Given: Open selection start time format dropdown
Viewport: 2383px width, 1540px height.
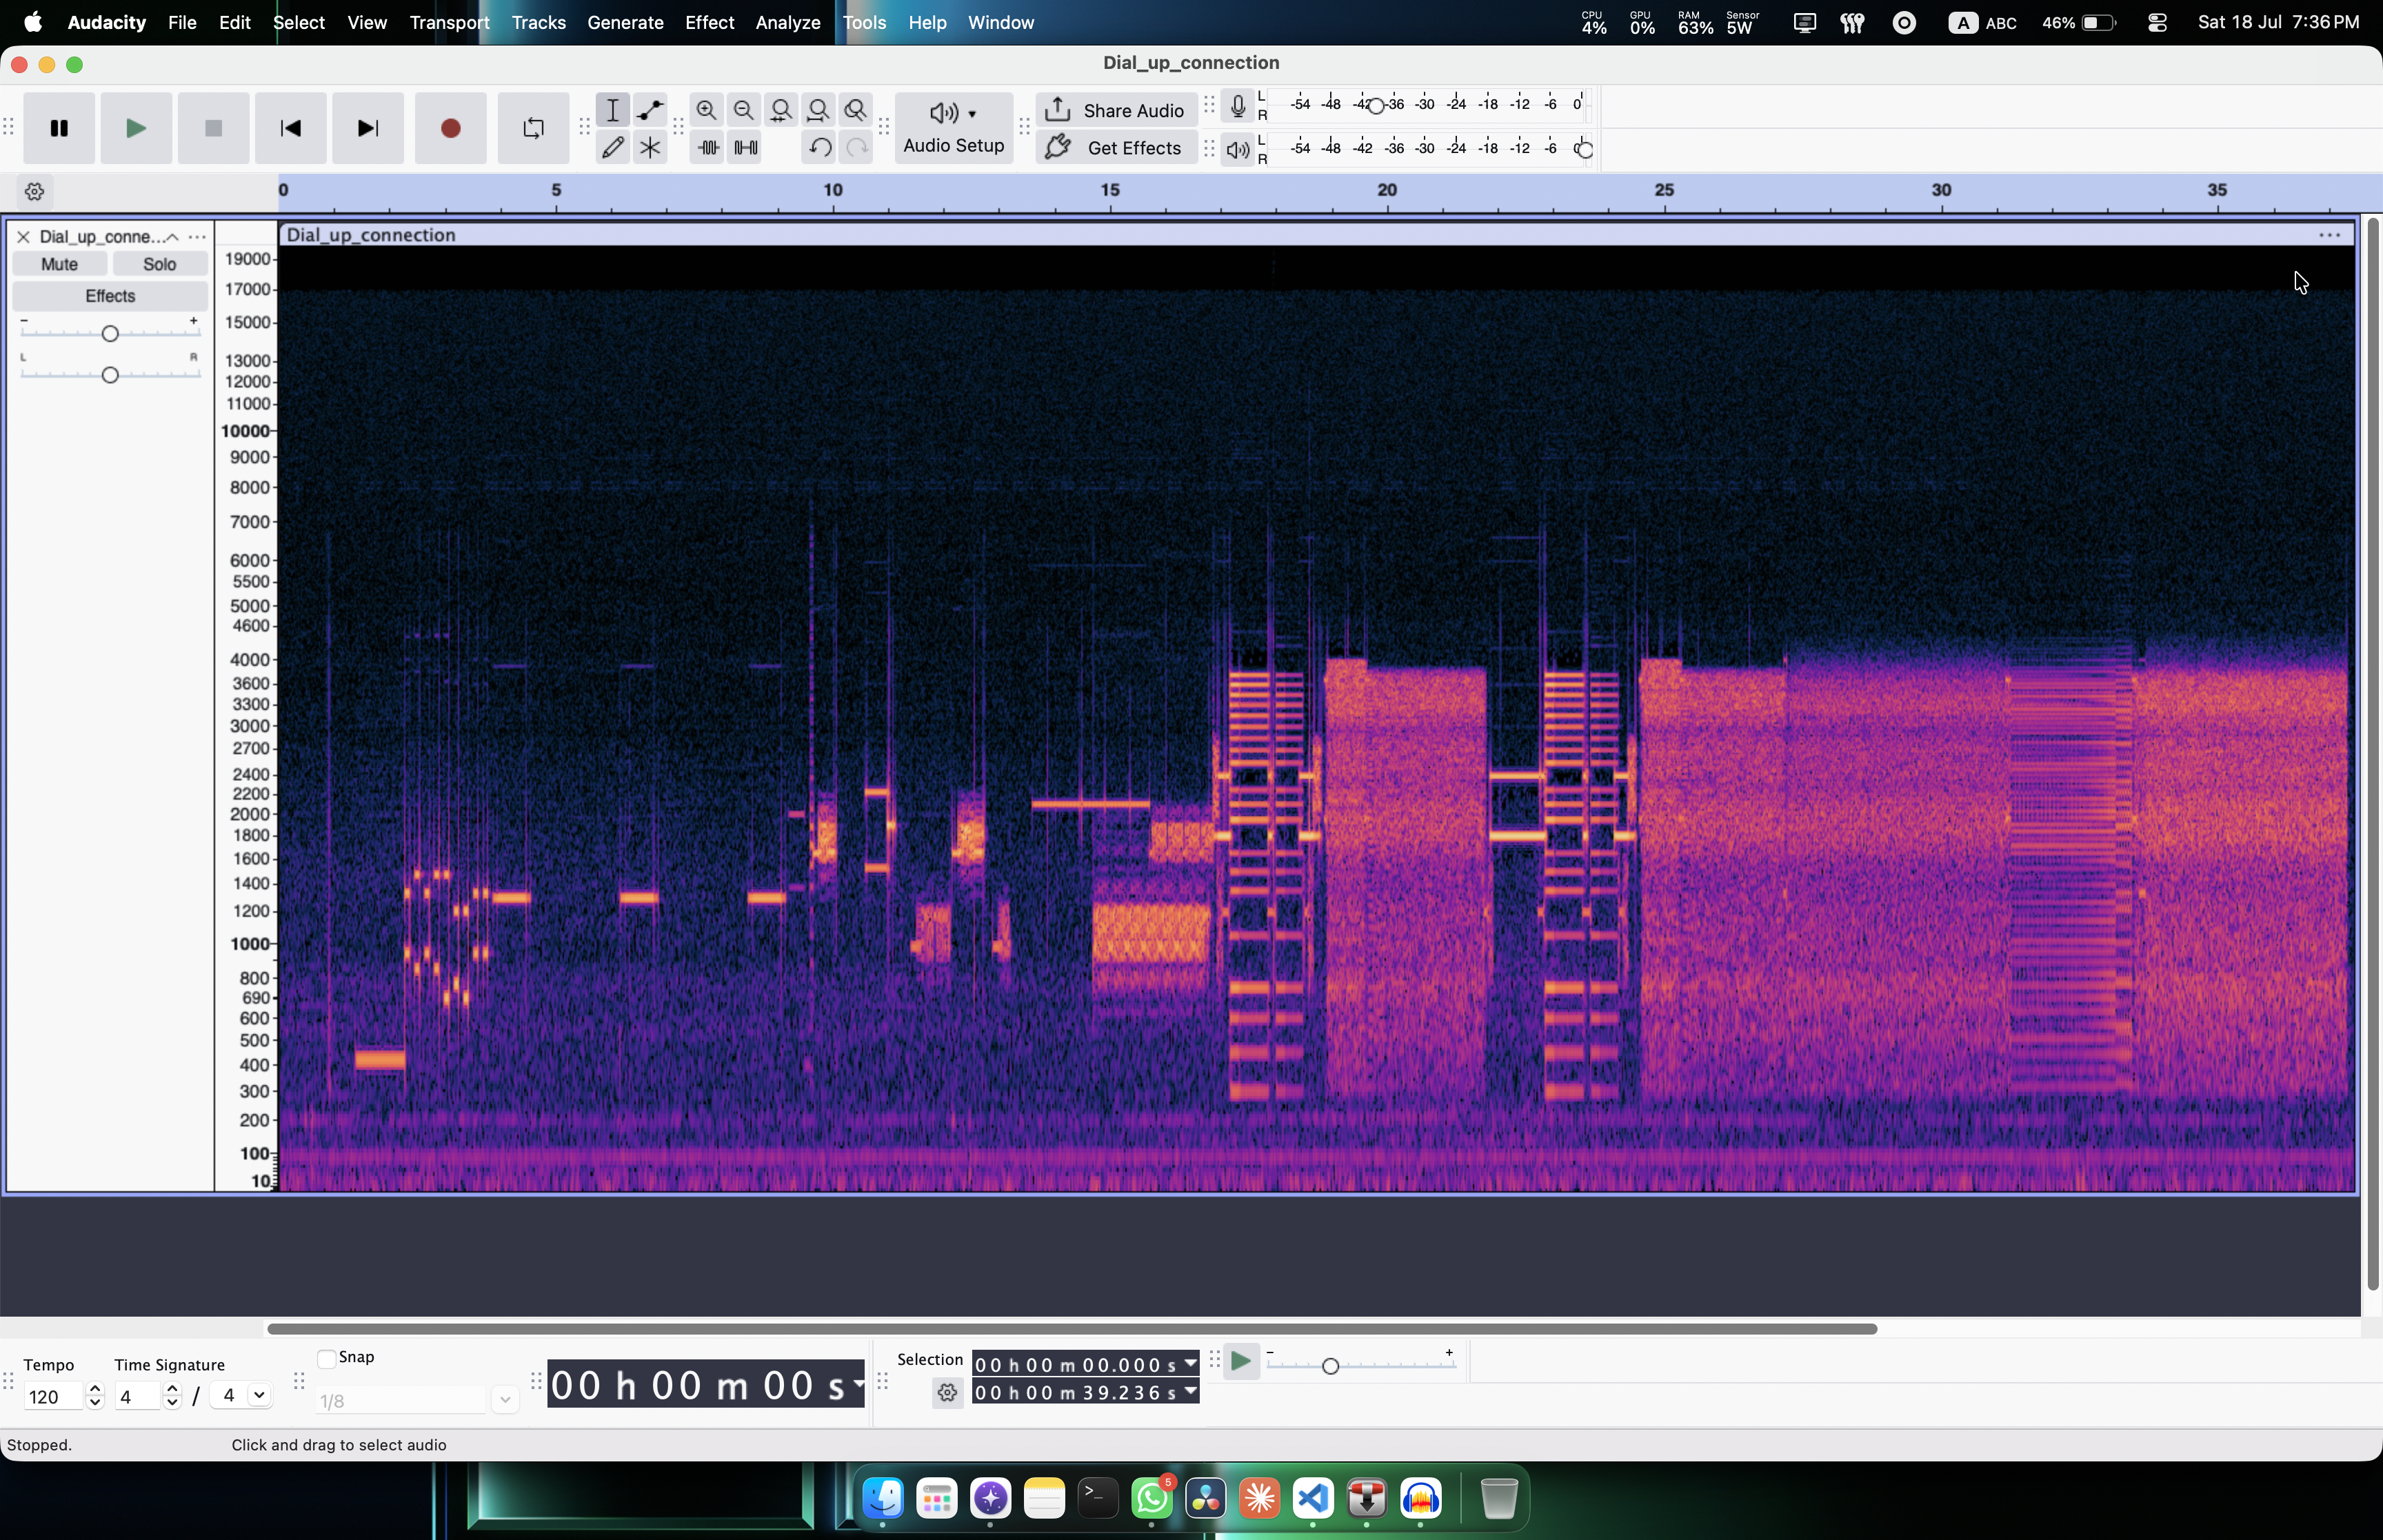Looking at the screenshot, I should pos(1190,1364).
